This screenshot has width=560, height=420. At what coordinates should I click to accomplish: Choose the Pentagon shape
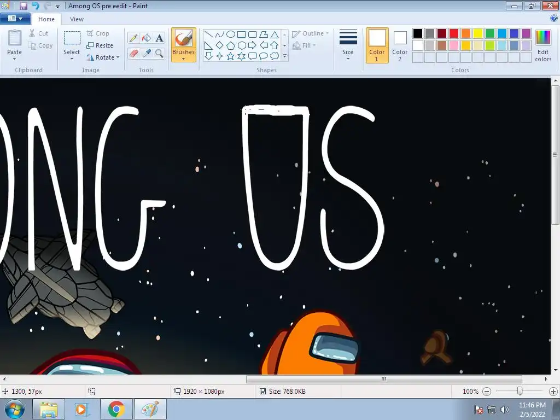231,45
